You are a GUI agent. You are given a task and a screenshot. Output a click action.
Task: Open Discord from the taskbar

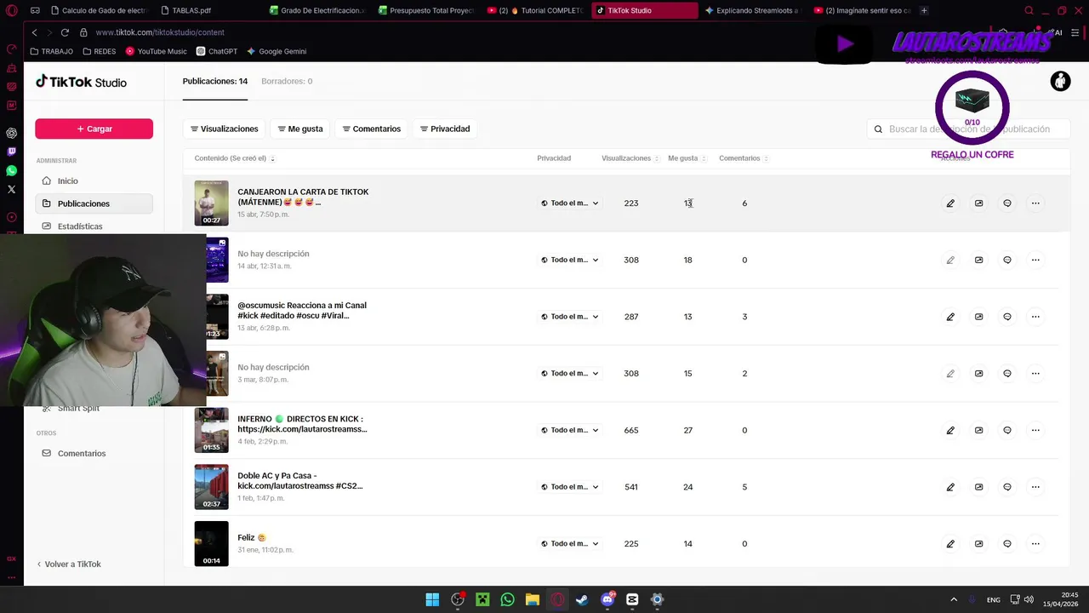pyautogui.click(x=607, y=599)
